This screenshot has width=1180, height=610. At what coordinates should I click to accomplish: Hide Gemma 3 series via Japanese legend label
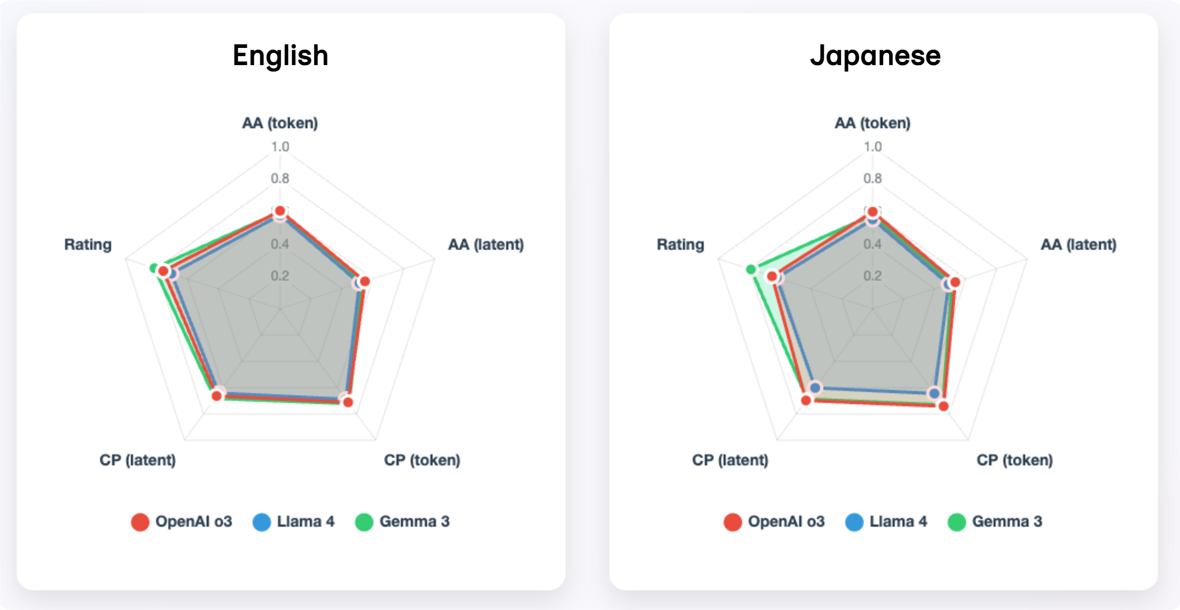(1007, 521)
